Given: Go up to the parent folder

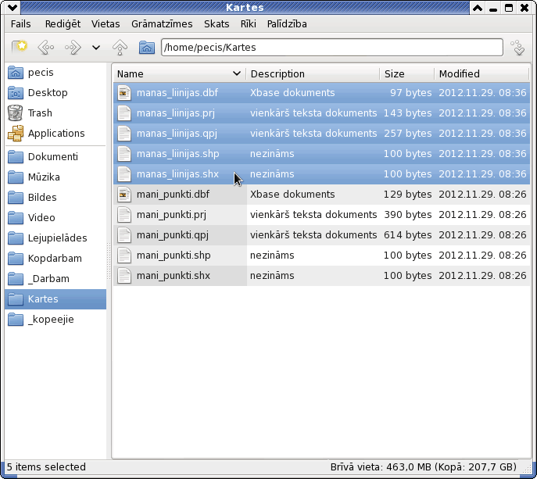Looking at the screenshot, I should 120,47.
